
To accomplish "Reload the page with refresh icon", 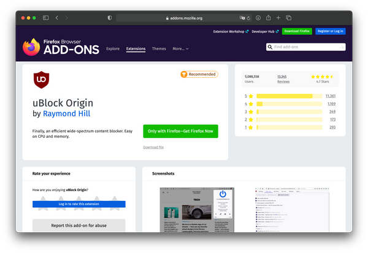I will click(x=248, y=18).
